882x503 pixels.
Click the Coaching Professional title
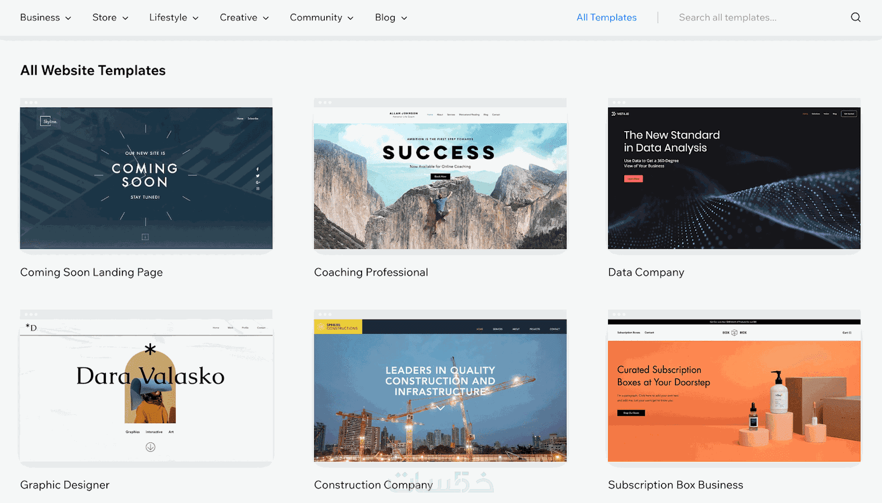tap(371, 272)
